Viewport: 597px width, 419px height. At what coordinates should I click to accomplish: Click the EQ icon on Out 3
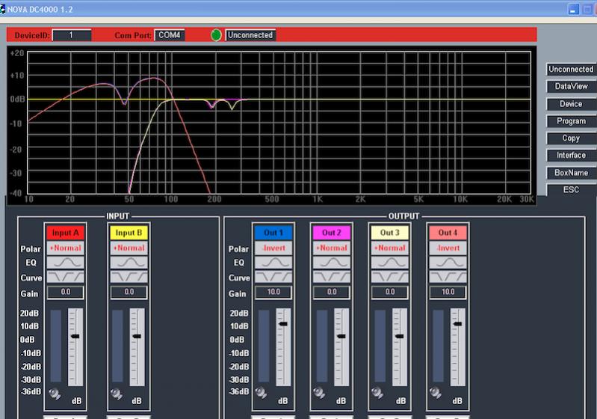pyautogui.click(x=389, y=263)
